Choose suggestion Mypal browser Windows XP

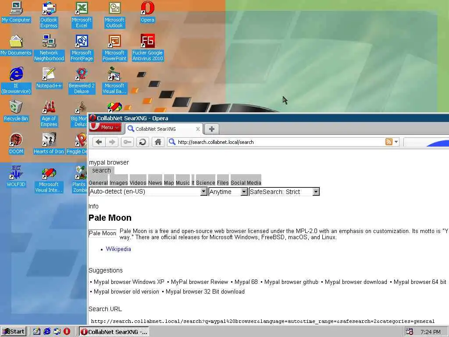coord(129,282)
